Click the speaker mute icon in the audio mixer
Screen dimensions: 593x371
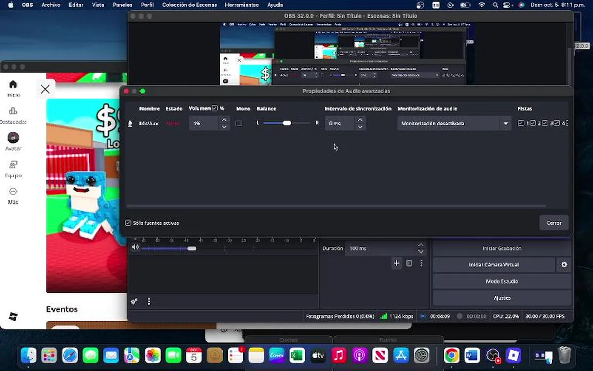135,247
